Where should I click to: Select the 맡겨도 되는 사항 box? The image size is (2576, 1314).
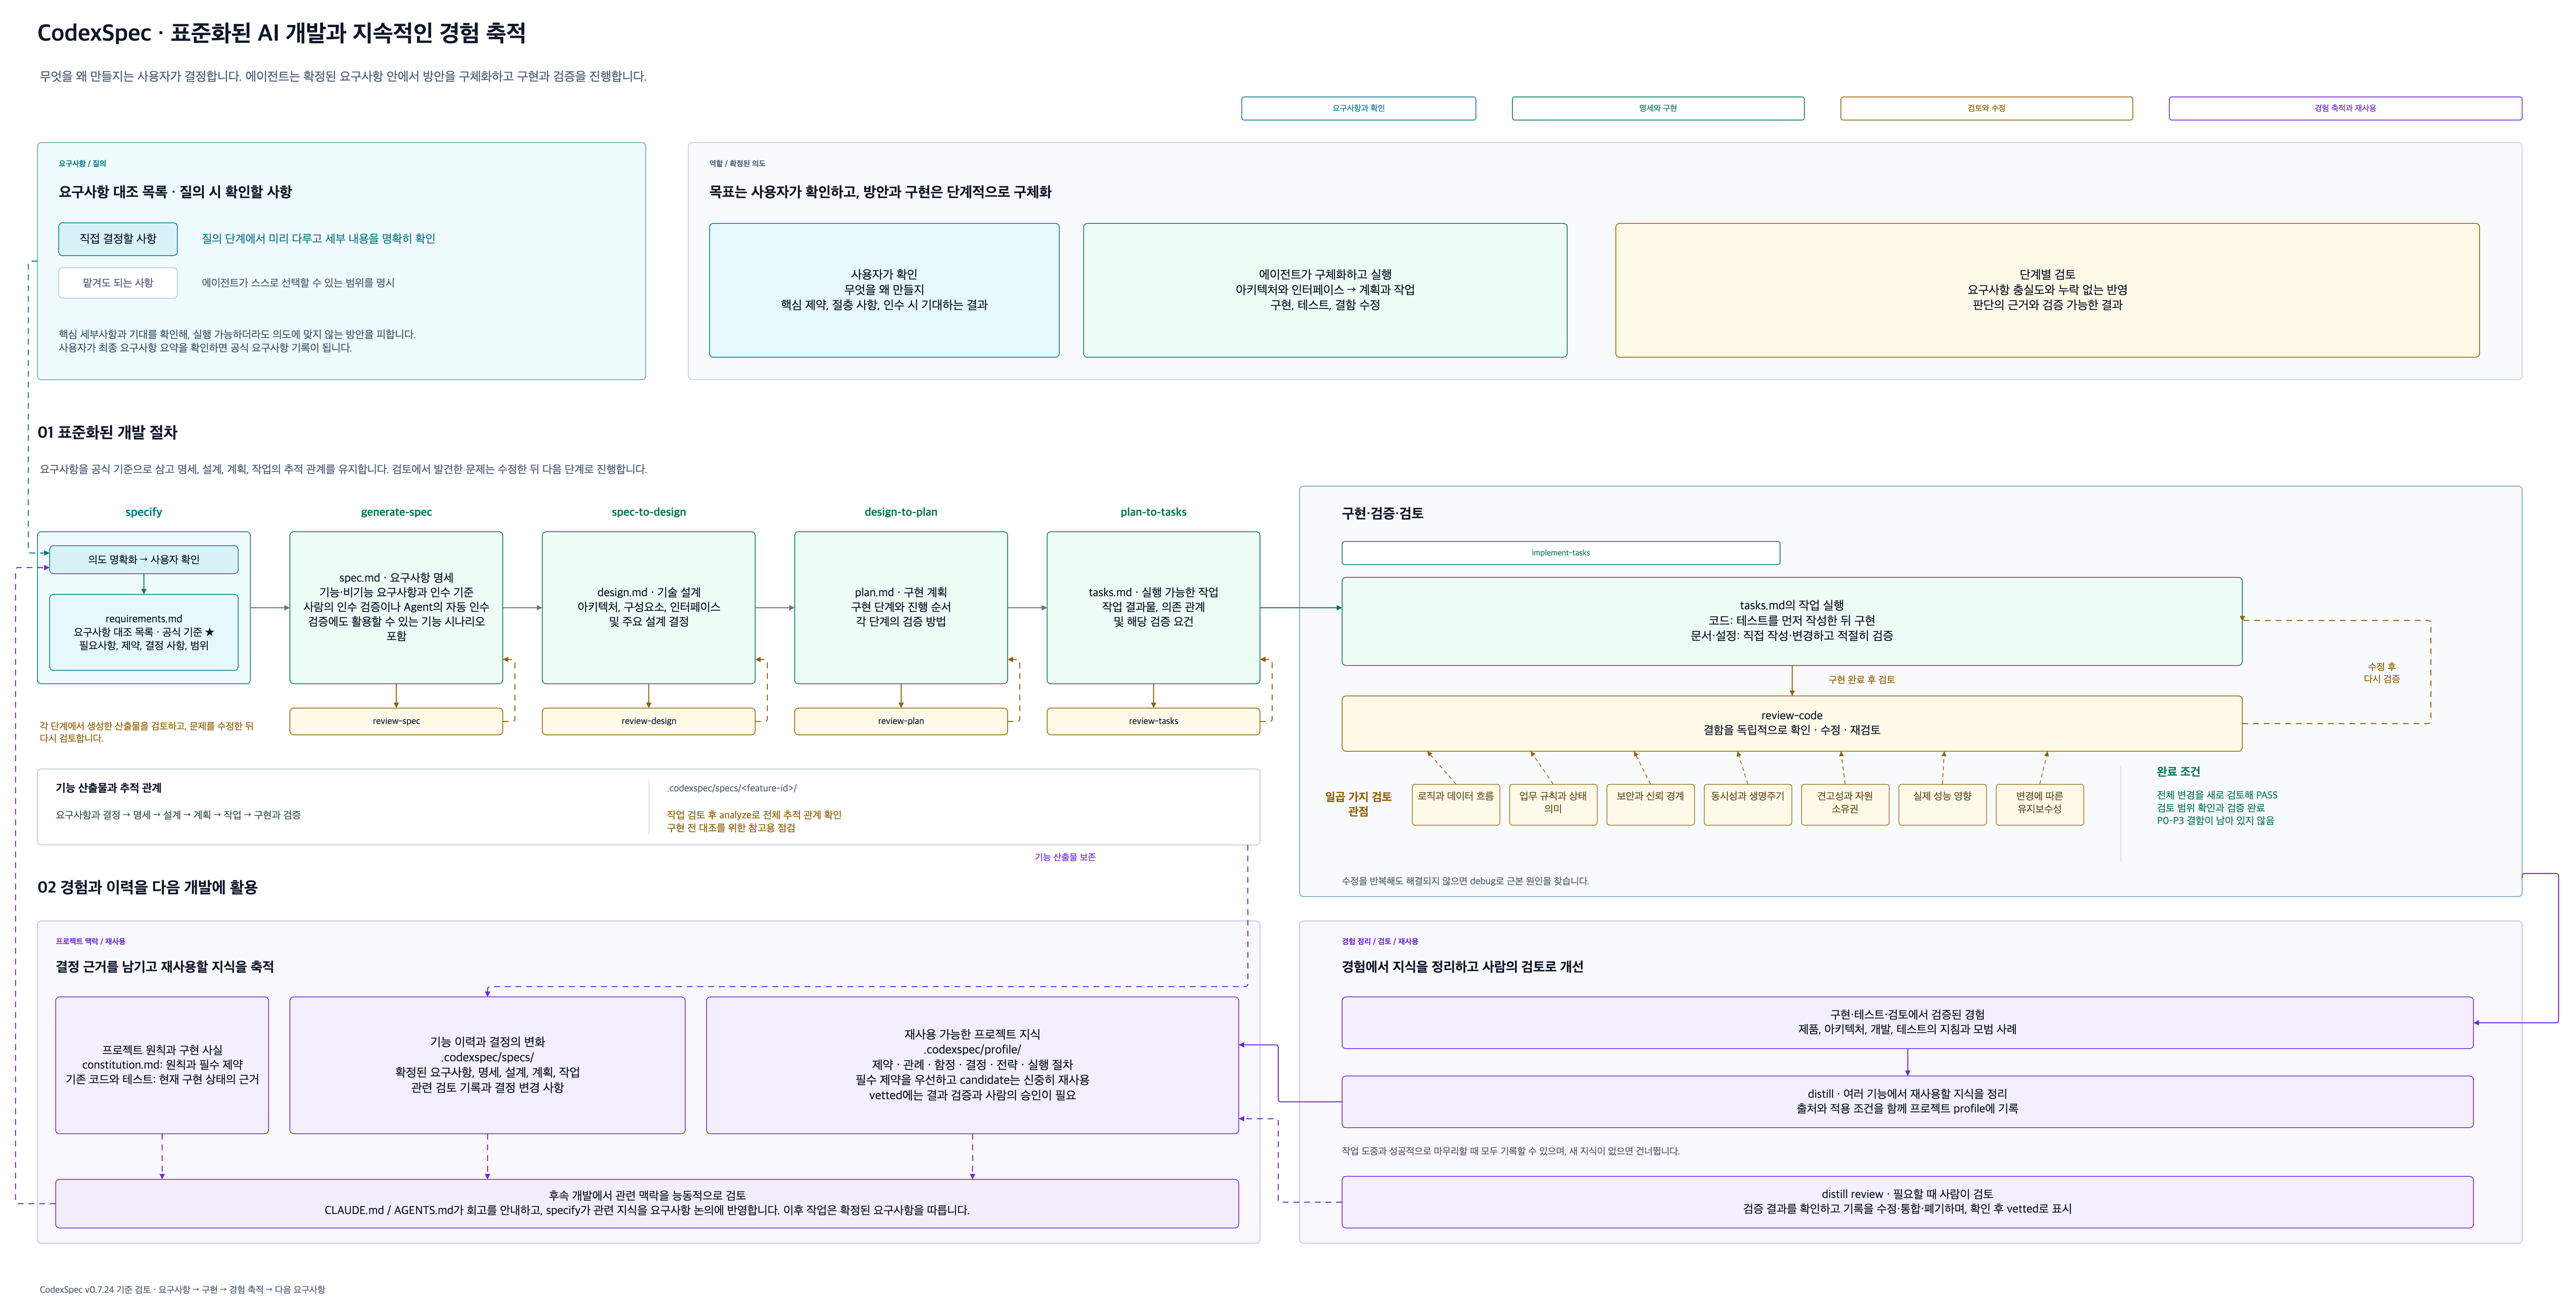(x=118, y=283)
